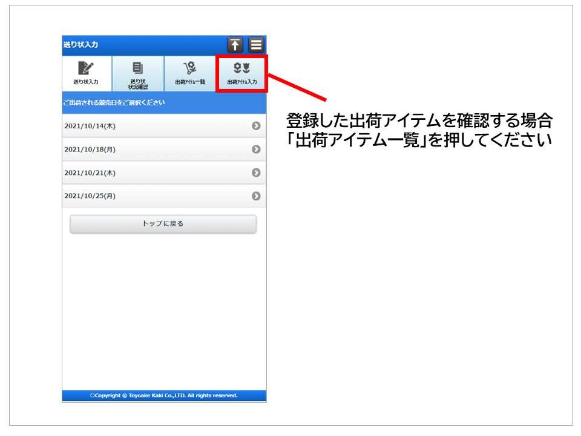
Task: Click the pencil icon for 送り状入力
Action: (x=86, y=68)
